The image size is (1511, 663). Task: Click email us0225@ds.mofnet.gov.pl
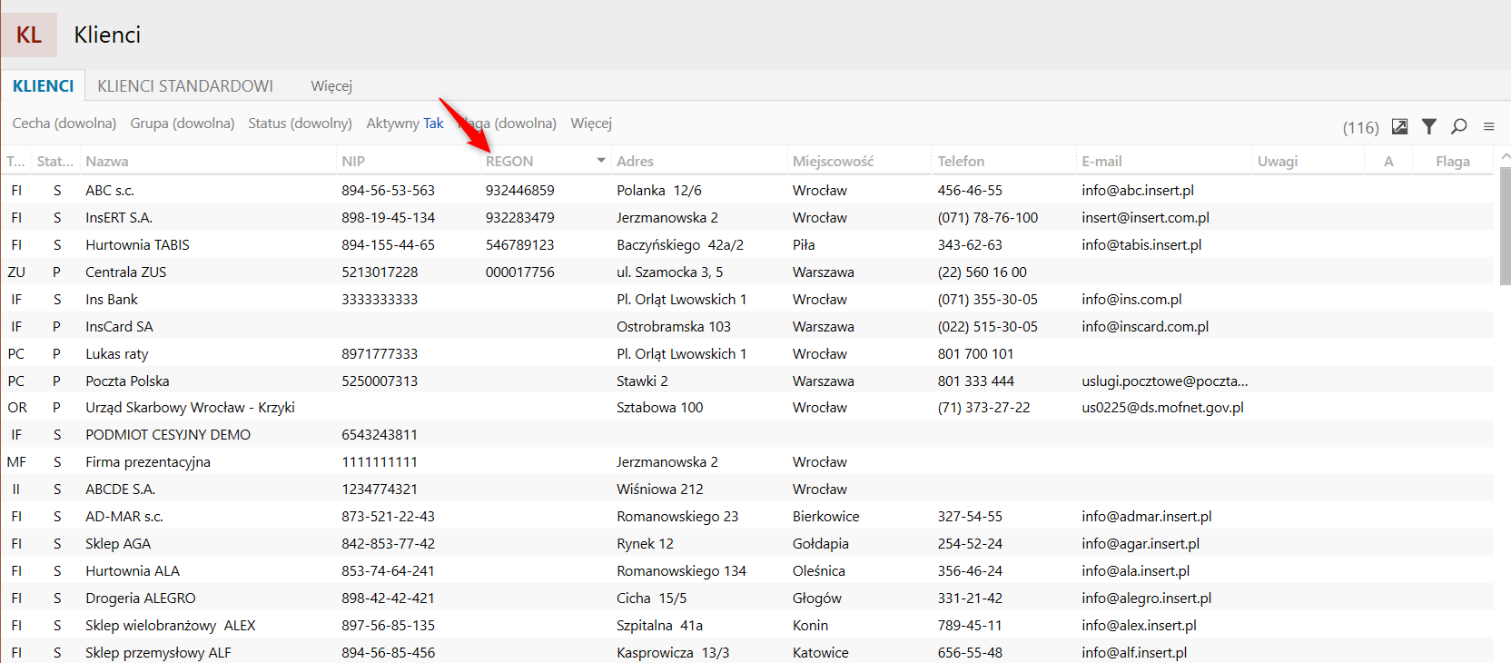click(1162, 408)
